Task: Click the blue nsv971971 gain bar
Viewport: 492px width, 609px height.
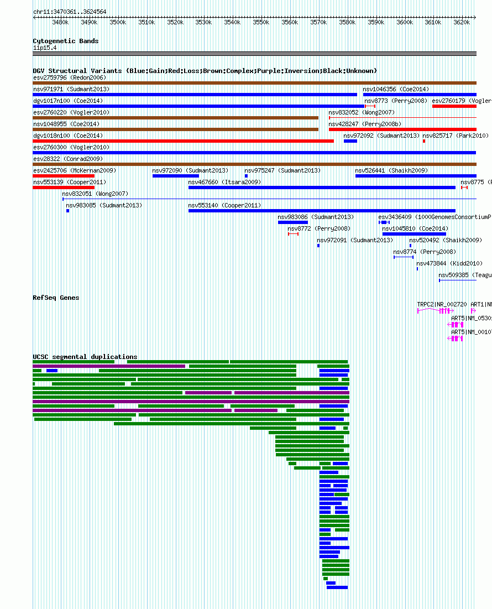Action: [x=195, y=95]
